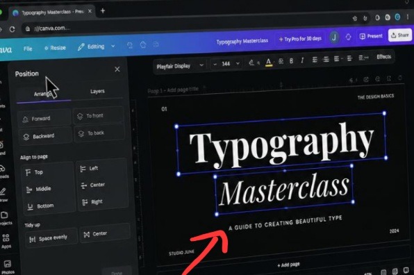Switch to the Arrange tab

pyautogui.click(x=43, y=94)
